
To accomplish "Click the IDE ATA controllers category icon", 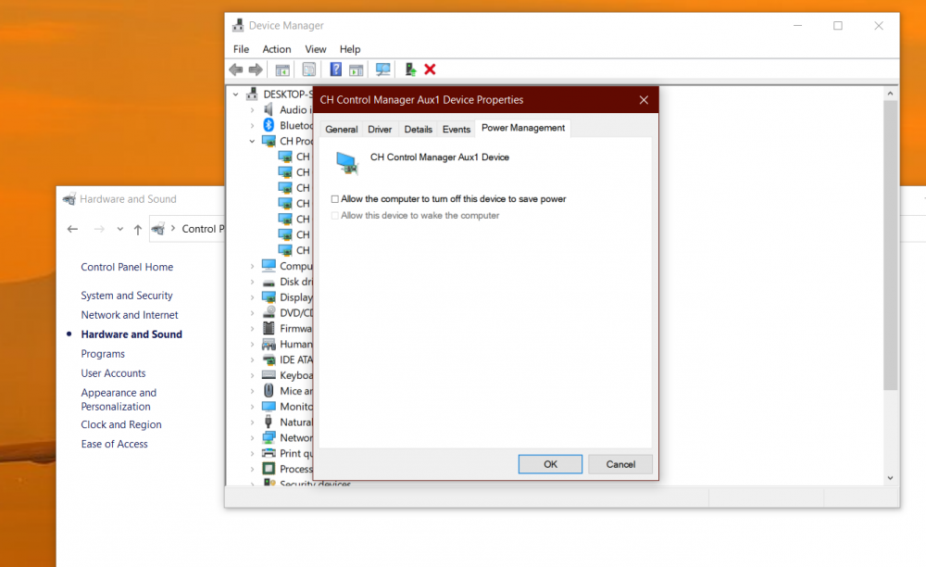I will [269, 359].
